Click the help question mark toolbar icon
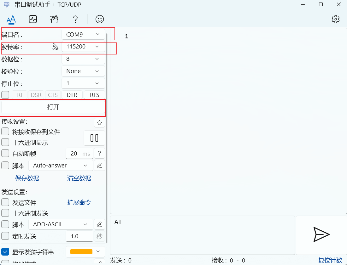 [x=75, y=19]
